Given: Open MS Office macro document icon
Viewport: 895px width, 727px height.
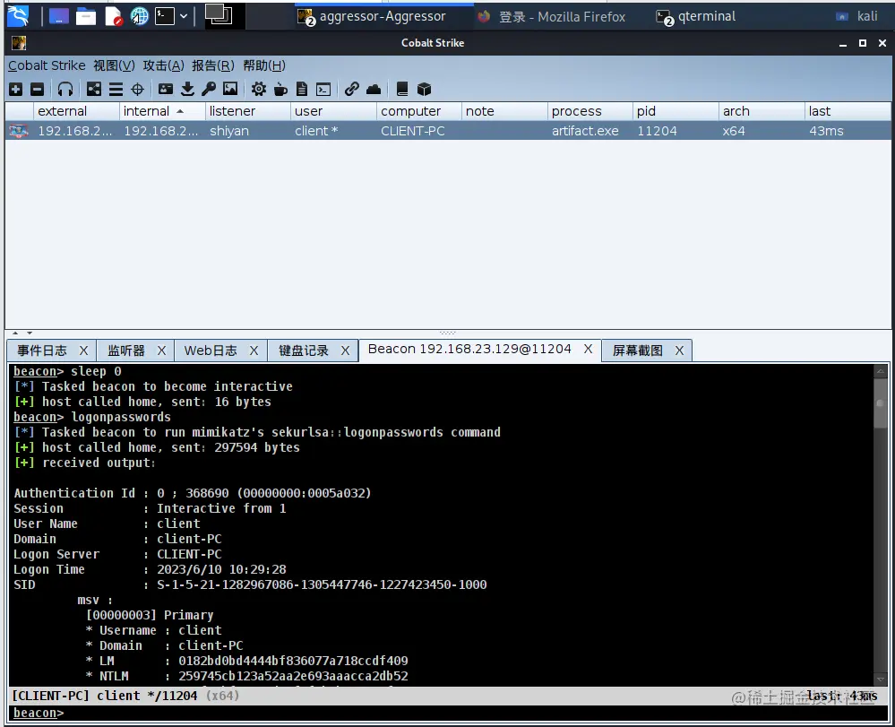Looking at the screenshot, I should 302,89.
